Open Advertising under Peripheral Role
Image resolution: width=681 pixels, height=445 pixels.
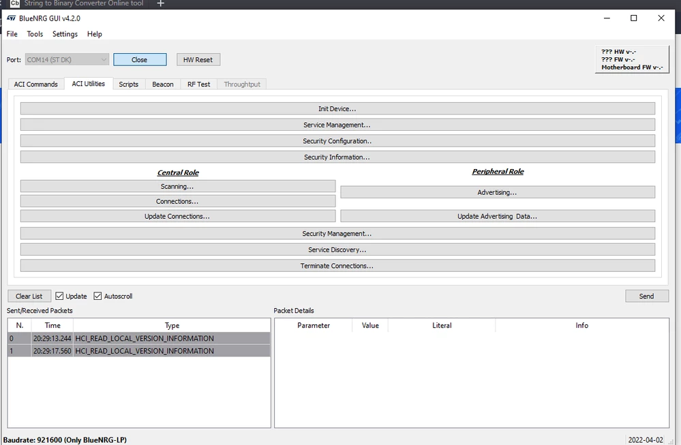(x=498, y=192)
